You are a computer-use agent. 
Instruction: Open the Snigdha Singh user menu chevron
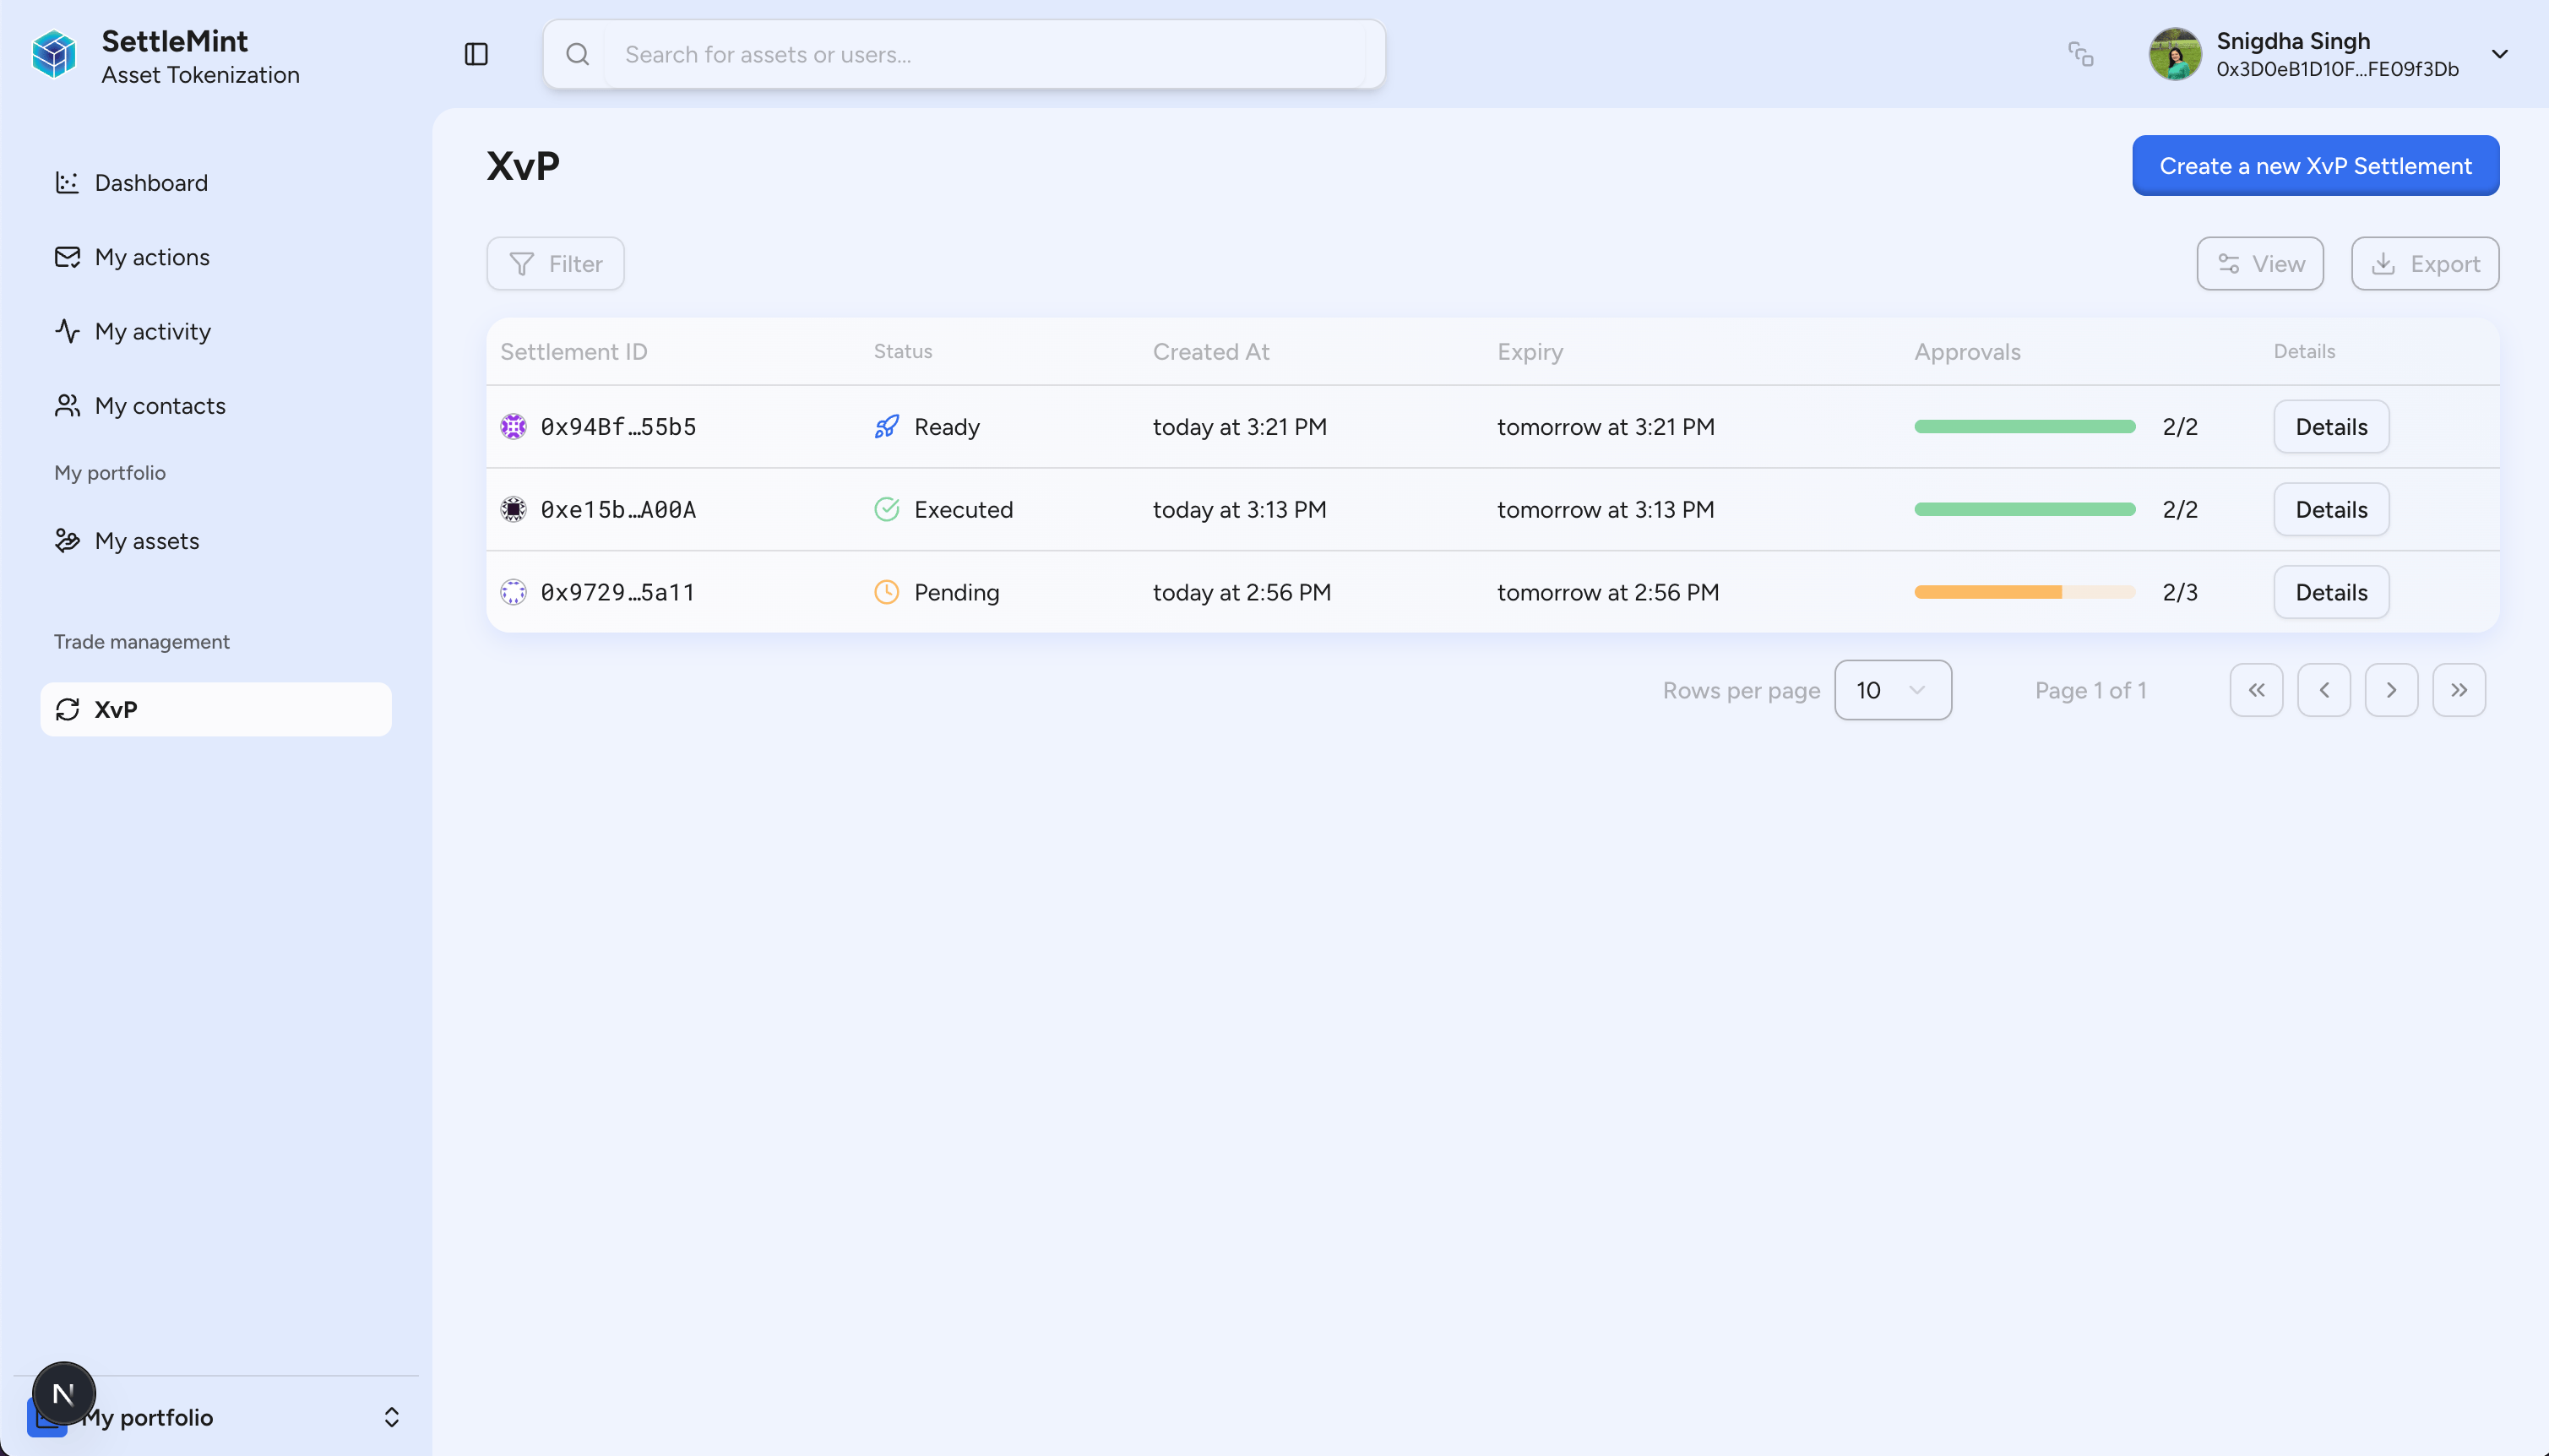[x=2499, y=54]
